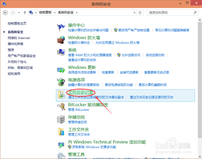Go to 控制面板主页 in sidebar
The width and height of the screenshot is (202, 159).
coord(17,23)
